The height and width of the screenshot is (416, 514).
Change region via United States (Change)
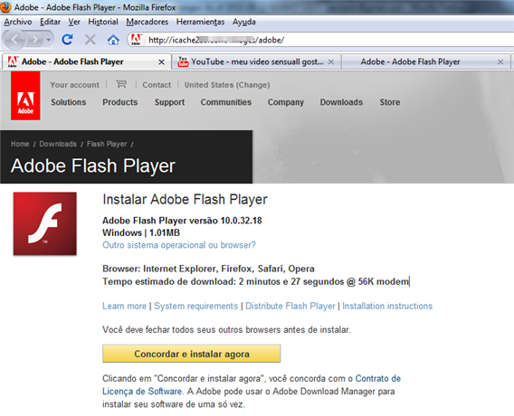227,85
